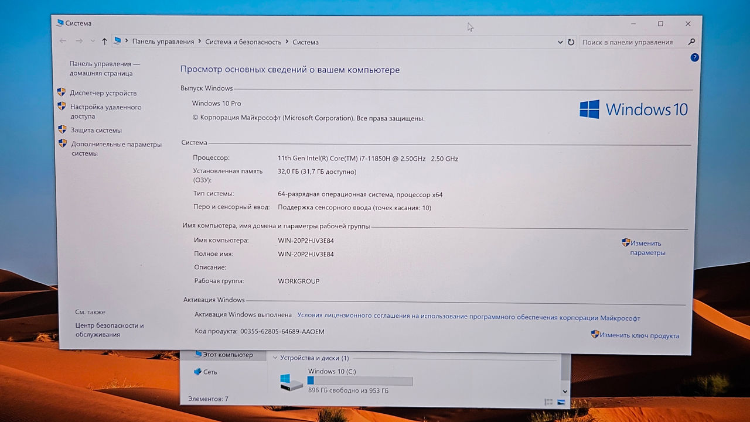Expand chevron after 'Панель управления' breadcrumb
The width and height of the screenshot is (750, 422).
click(x=200, y=42)
